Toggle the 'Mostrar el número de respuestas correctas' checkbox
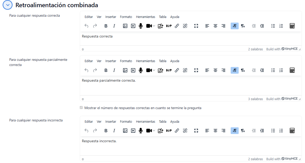Viewport: 305px width, 163px height. (82, 108)
